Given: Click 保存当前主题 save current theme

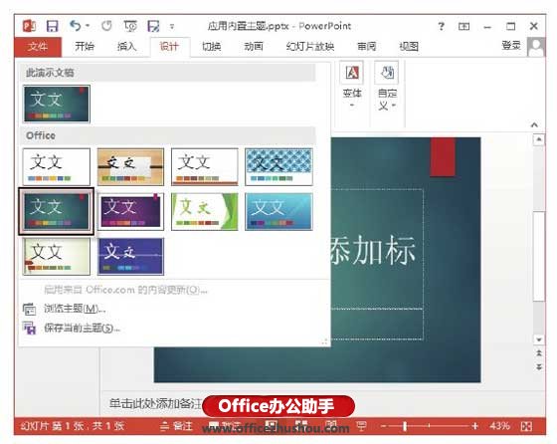Looking at the screenshot, I should click(x=82, y=328).
